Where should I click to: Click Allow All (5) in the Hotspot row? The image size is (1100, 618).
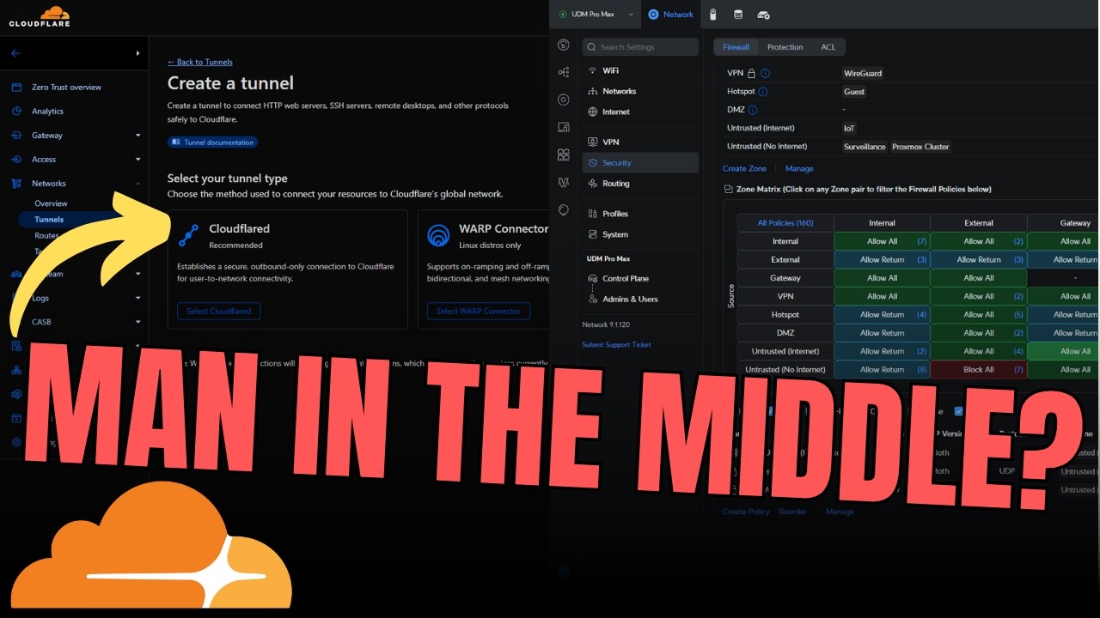click(x=978, y=315)
